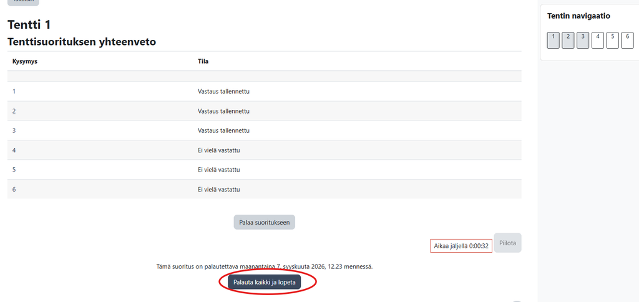The width and height of the screenshot is (639, 302).
Task: Open question 1 link in summary table
Action: coord(14,91)
